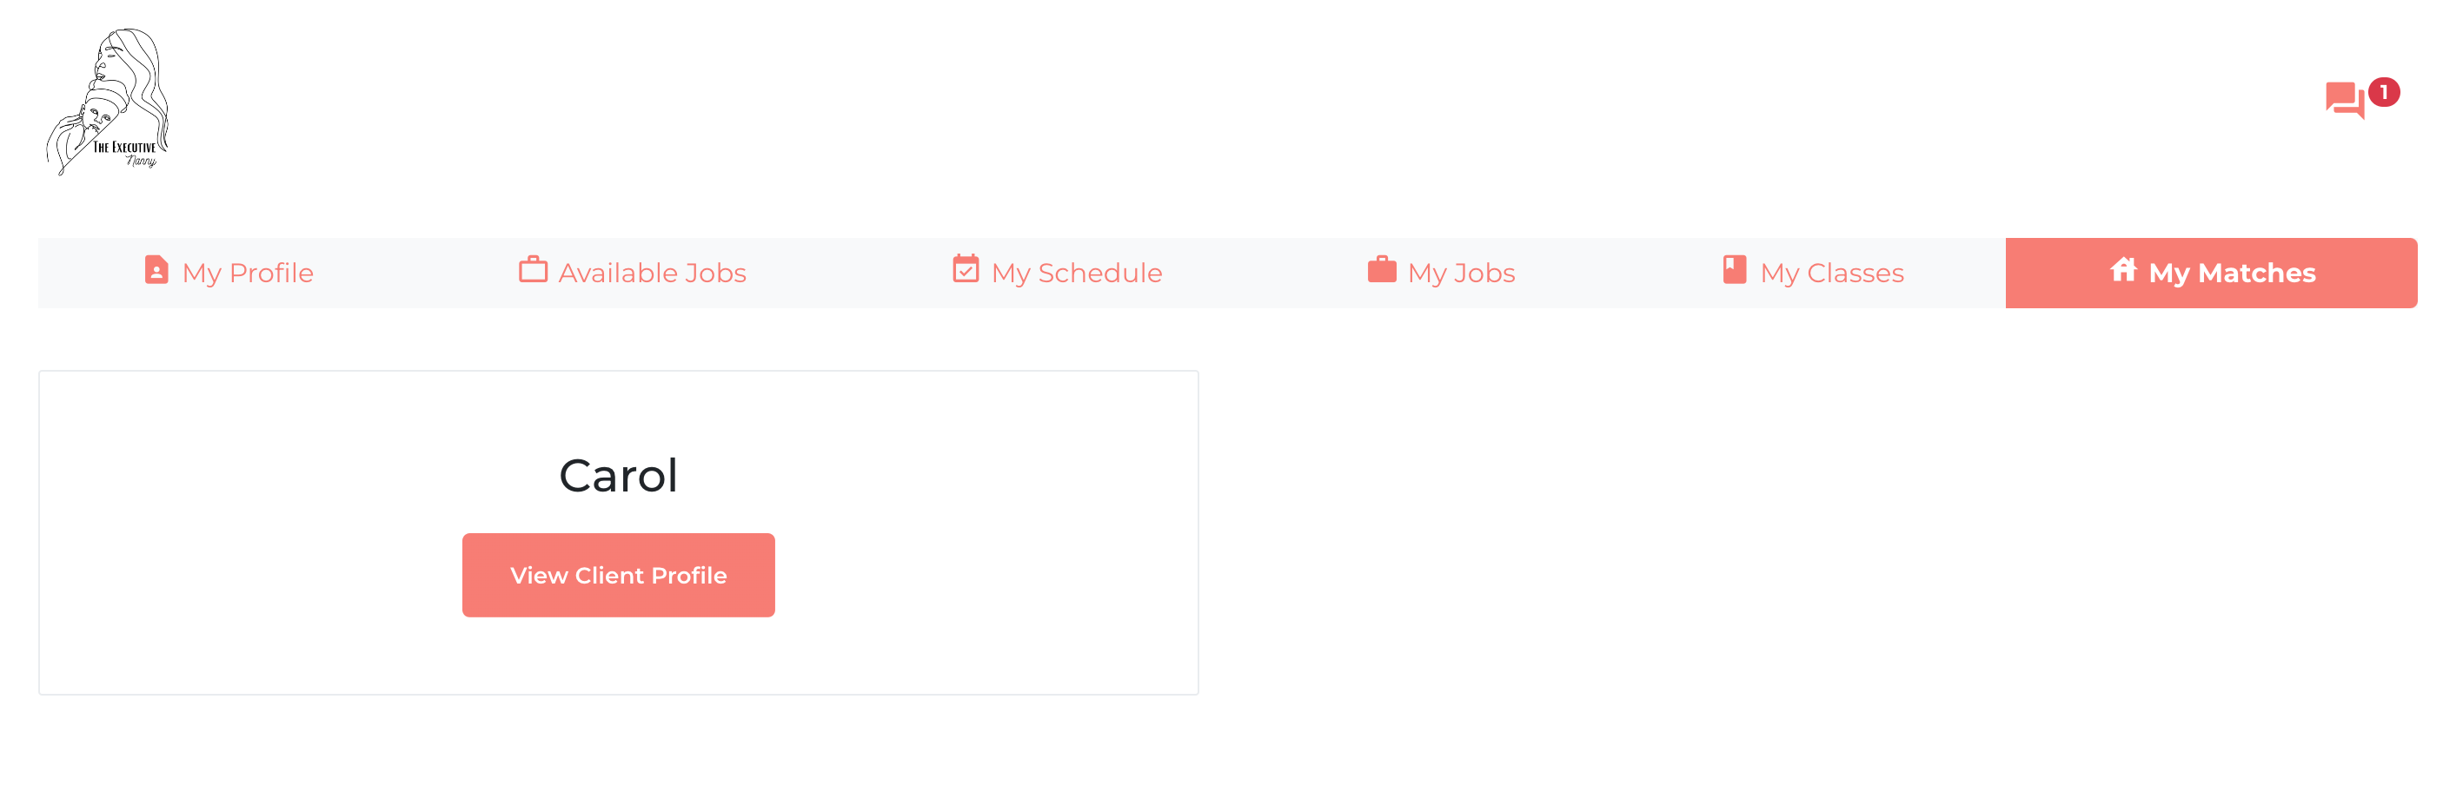Open the My Classes tab
The height and width of the screenshot is (785, 2463).
click(x=1814, y=274)
